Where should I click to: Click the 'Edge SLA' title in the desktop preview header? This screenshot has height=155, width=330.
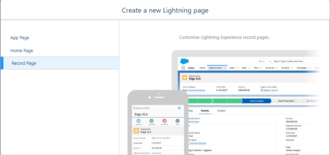click(195, 79)
